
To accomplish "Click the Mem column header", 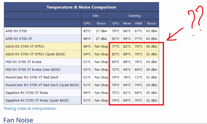I will coord(127,23).
